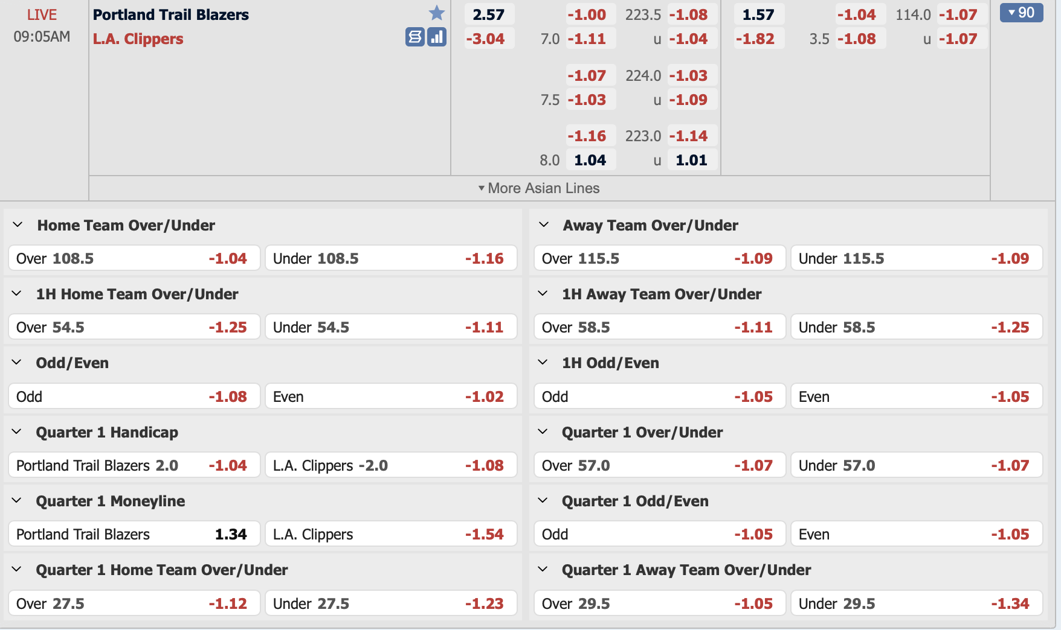Select first half 3.5 handicap odds -1.08
Image resolution: width=1061 pixels, height=630 pixels.
[x=860, y=39]
